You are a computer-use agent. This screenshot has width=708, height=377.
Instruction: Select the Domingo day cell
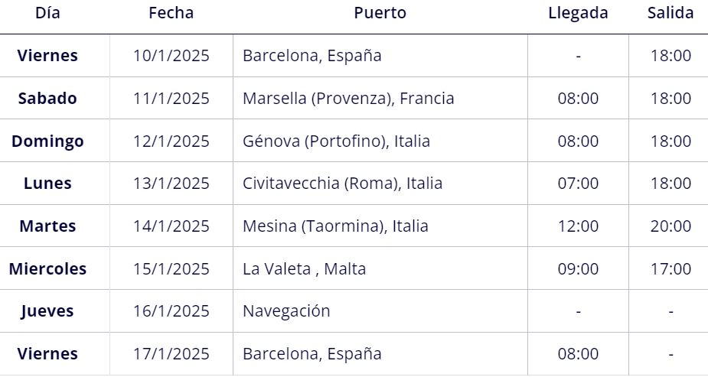point(47,141)
